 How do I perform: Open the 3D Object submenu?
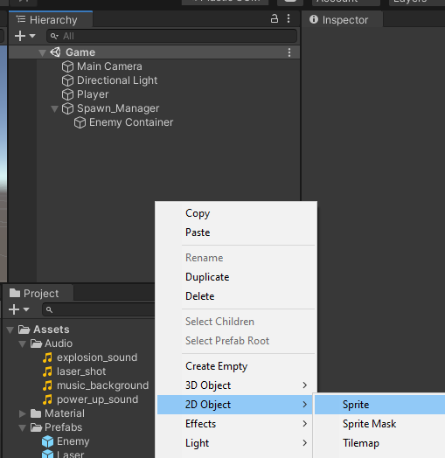(x=236, y=385)
